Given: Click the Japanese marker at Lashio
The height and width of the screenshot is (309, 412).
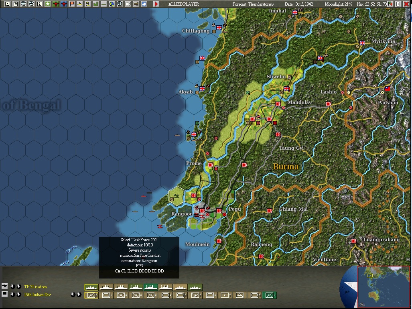Looking at the screenshot, I should pyautogui.click(x=329, y=104).
